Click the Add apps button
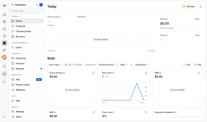The height and width of the screenshot is (122, 207). click(x=189, y=6)
